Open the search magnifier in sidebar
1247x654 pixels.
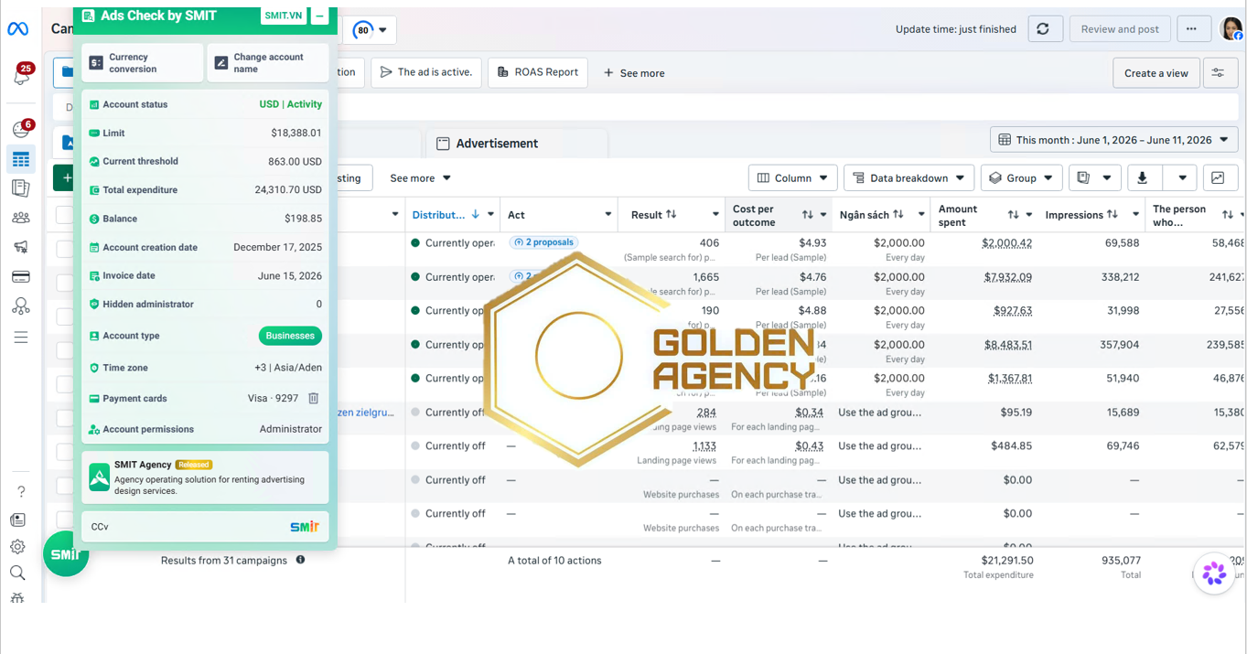tap(17, 573)
